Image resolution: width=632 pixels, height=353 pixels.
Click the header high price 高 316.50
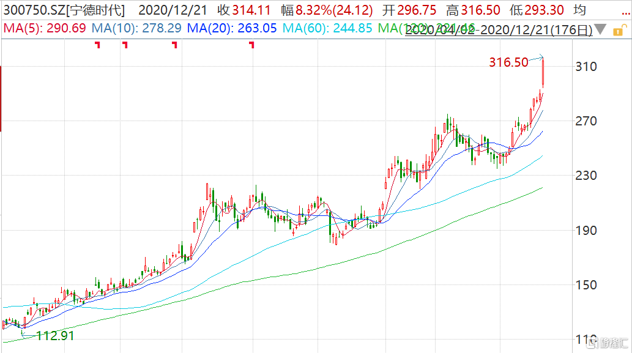pos(474,10)
